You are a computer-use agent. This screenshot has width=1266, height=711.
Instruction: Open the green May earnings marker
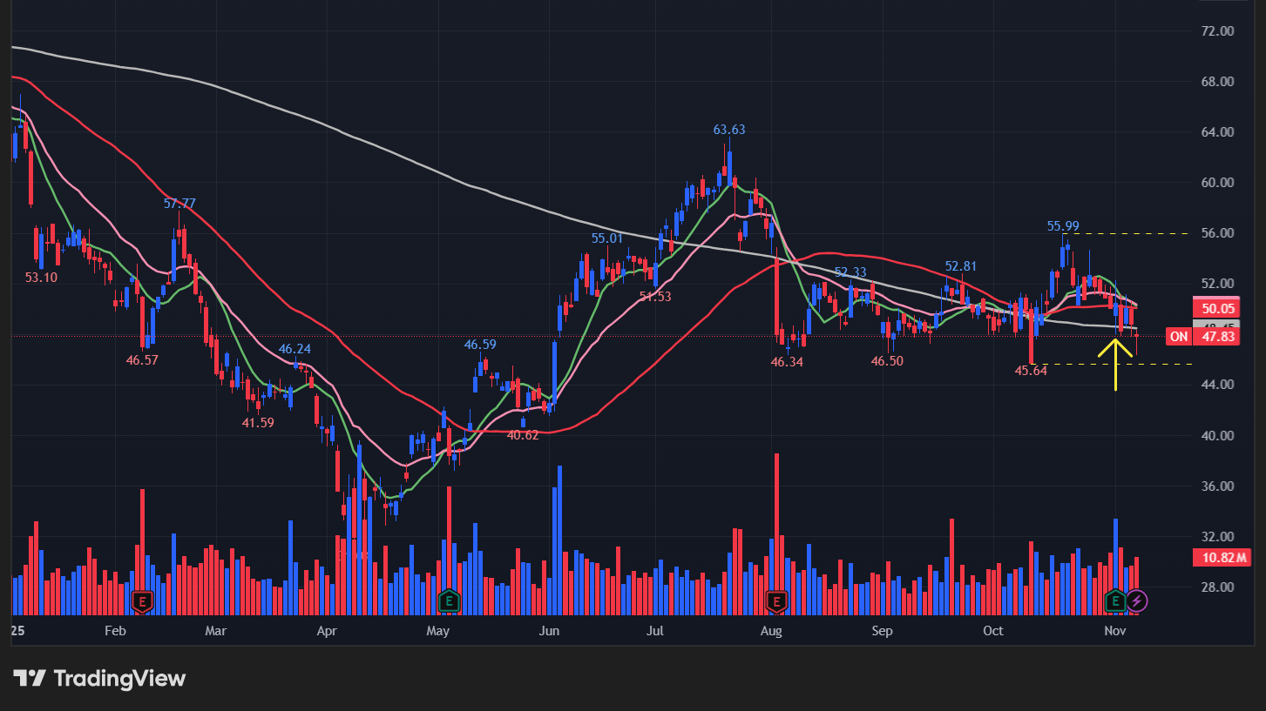click(448, 600)
